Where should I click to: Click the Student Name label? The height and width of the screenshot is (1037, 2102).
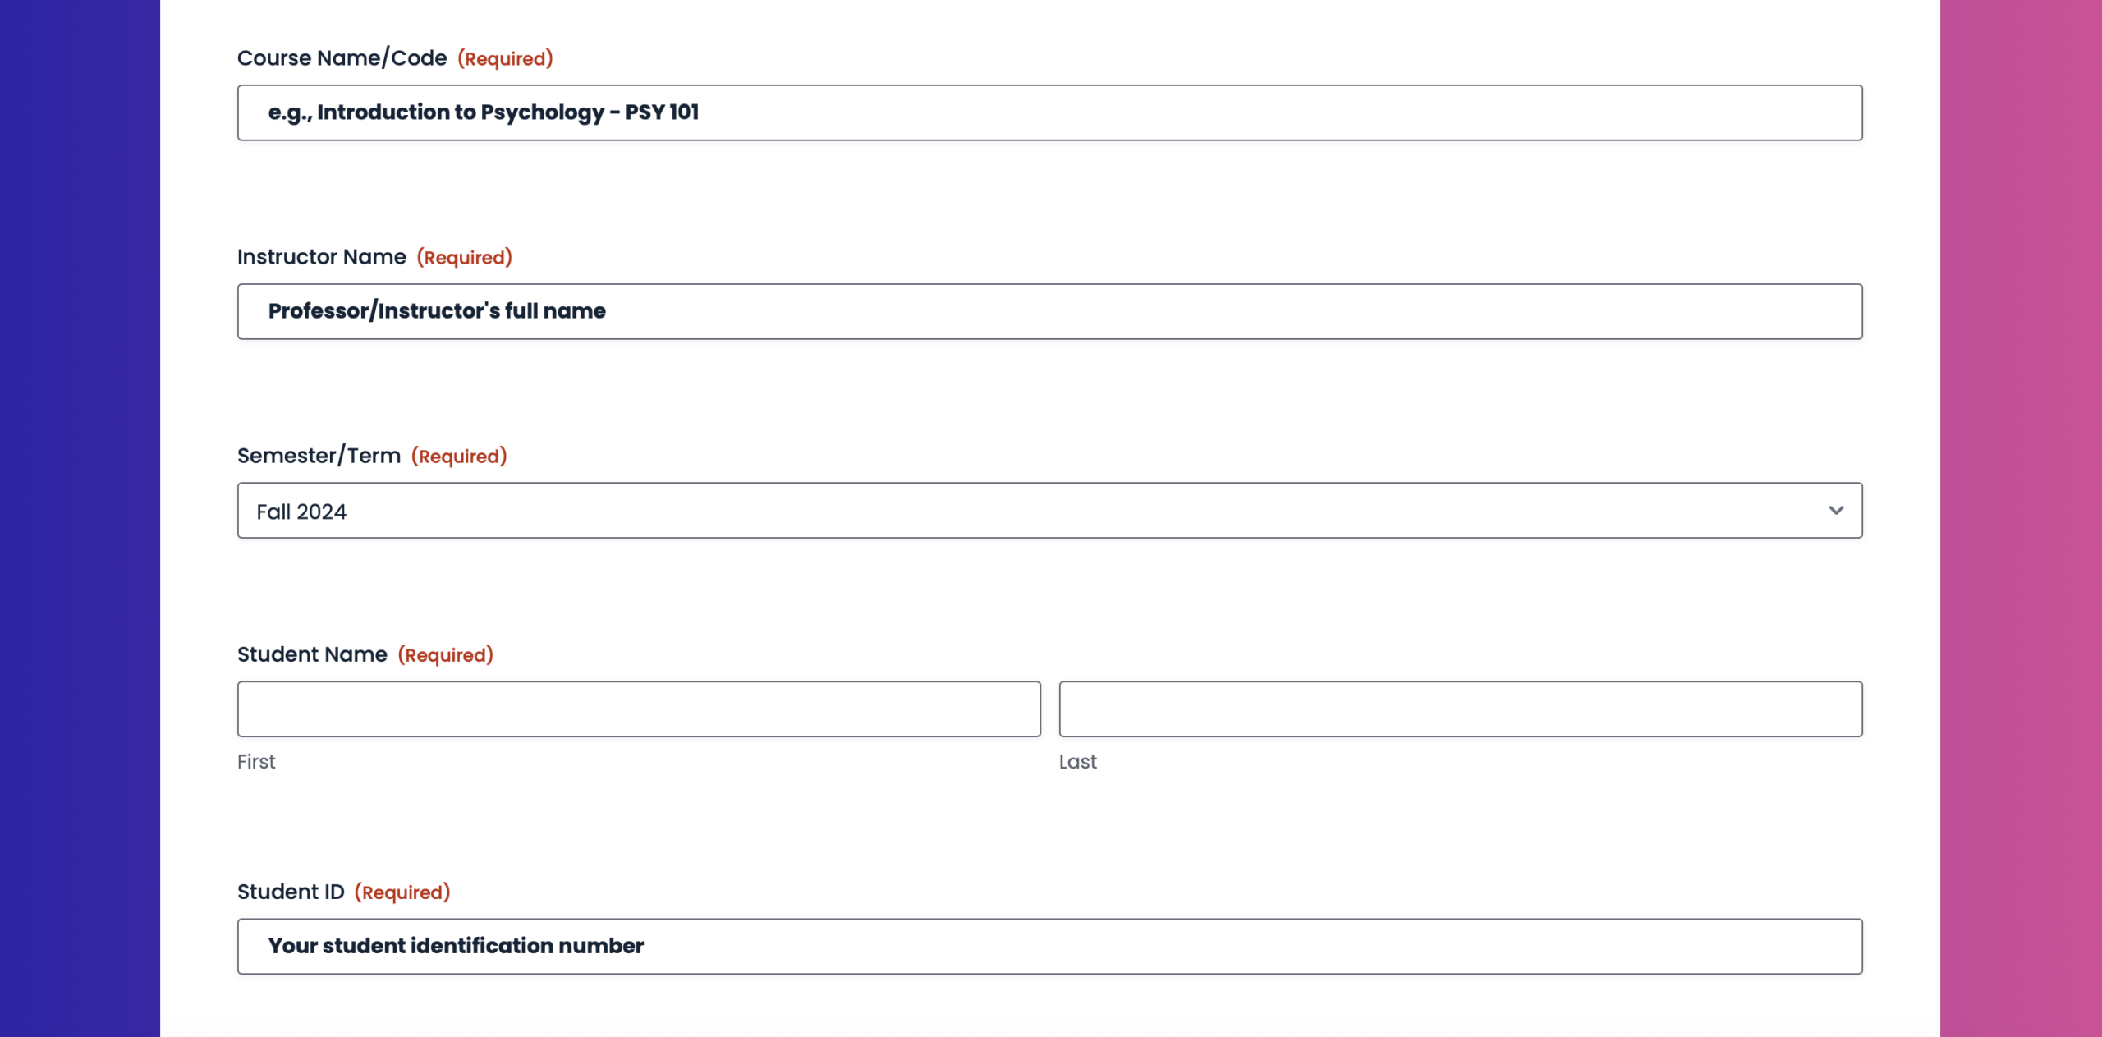312,654
